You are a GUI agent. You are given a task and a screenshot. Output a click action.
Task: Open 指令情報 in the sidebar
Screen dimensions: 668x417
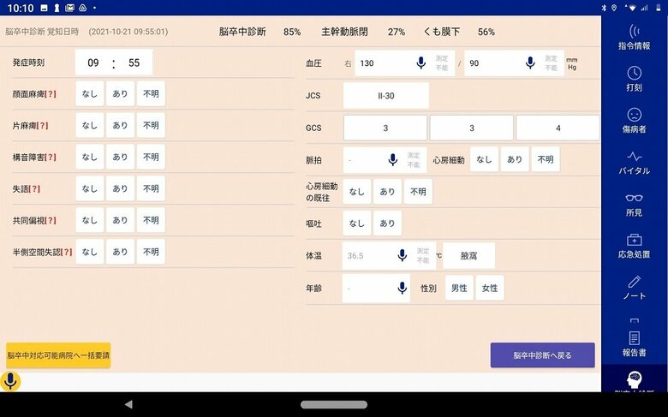tap(634, 37)
